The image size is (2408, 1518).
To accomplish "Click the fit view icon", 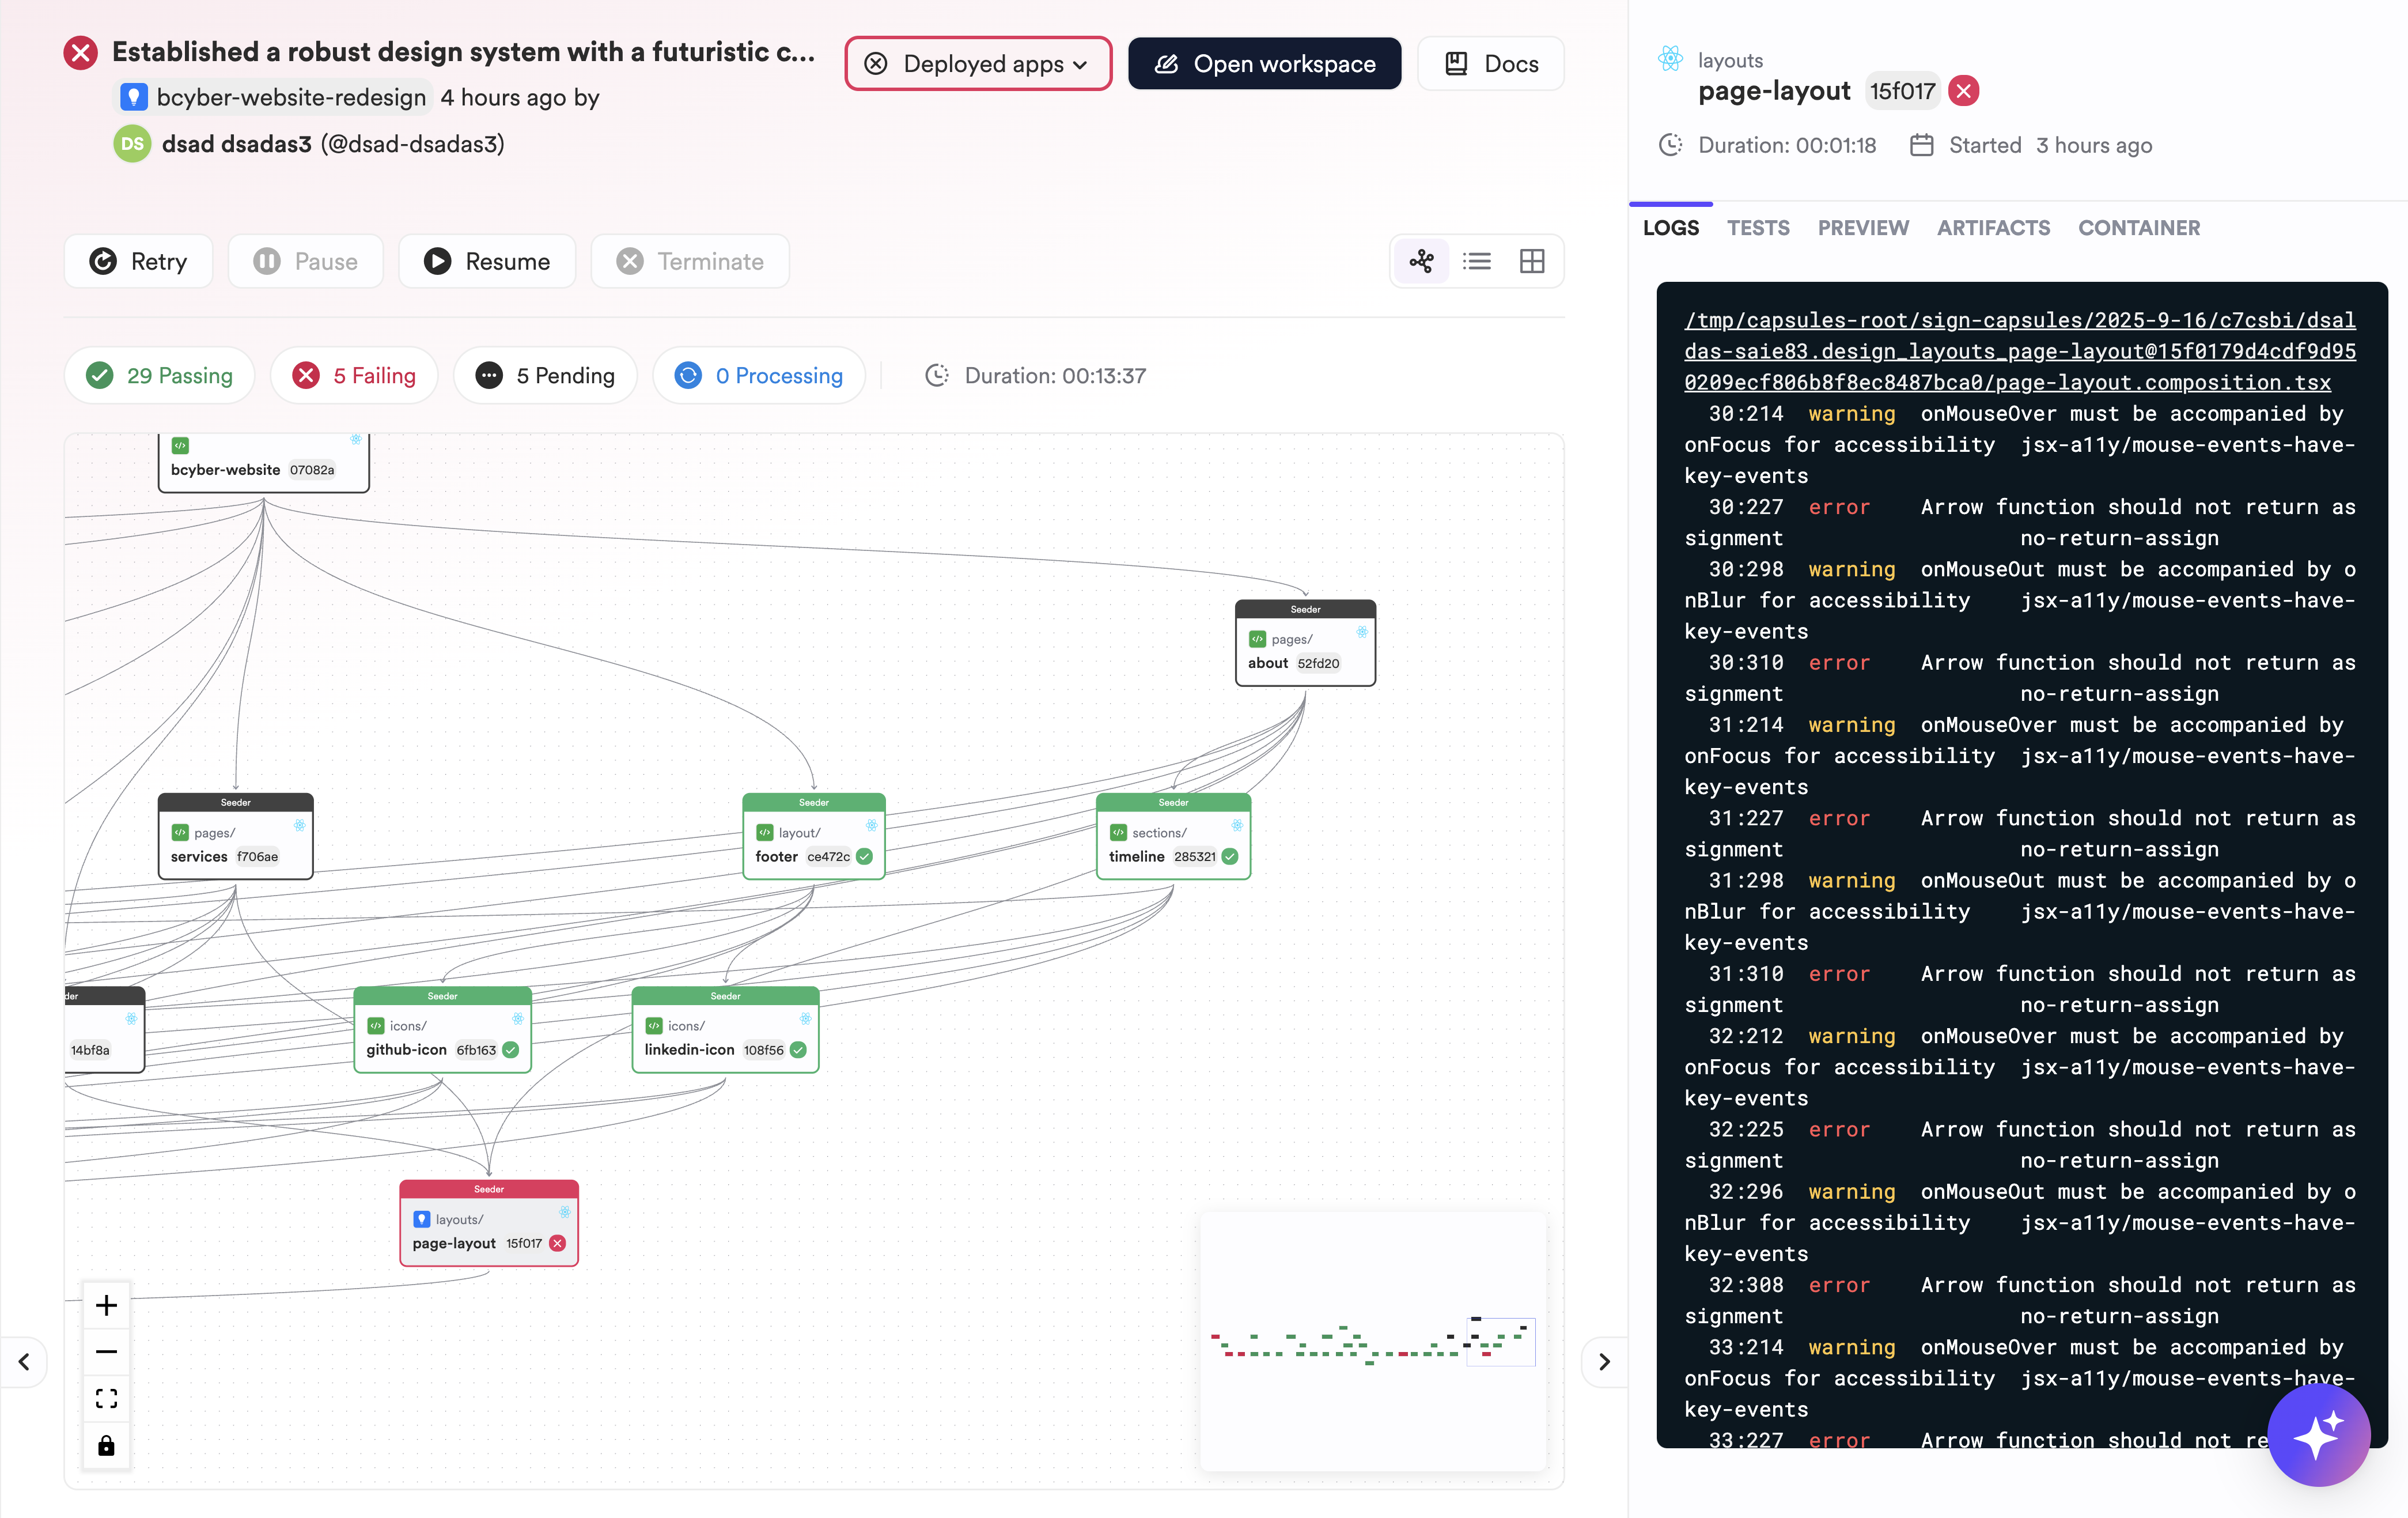I will point(107,1398).
